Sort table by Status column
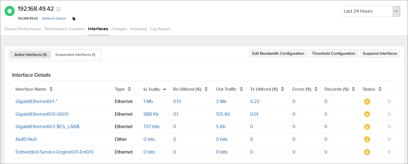 click(x=372, y=89)
